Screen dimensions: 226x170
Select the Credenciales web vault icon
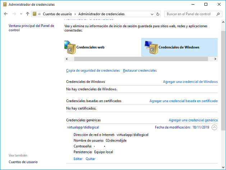[x=70, y=47]
